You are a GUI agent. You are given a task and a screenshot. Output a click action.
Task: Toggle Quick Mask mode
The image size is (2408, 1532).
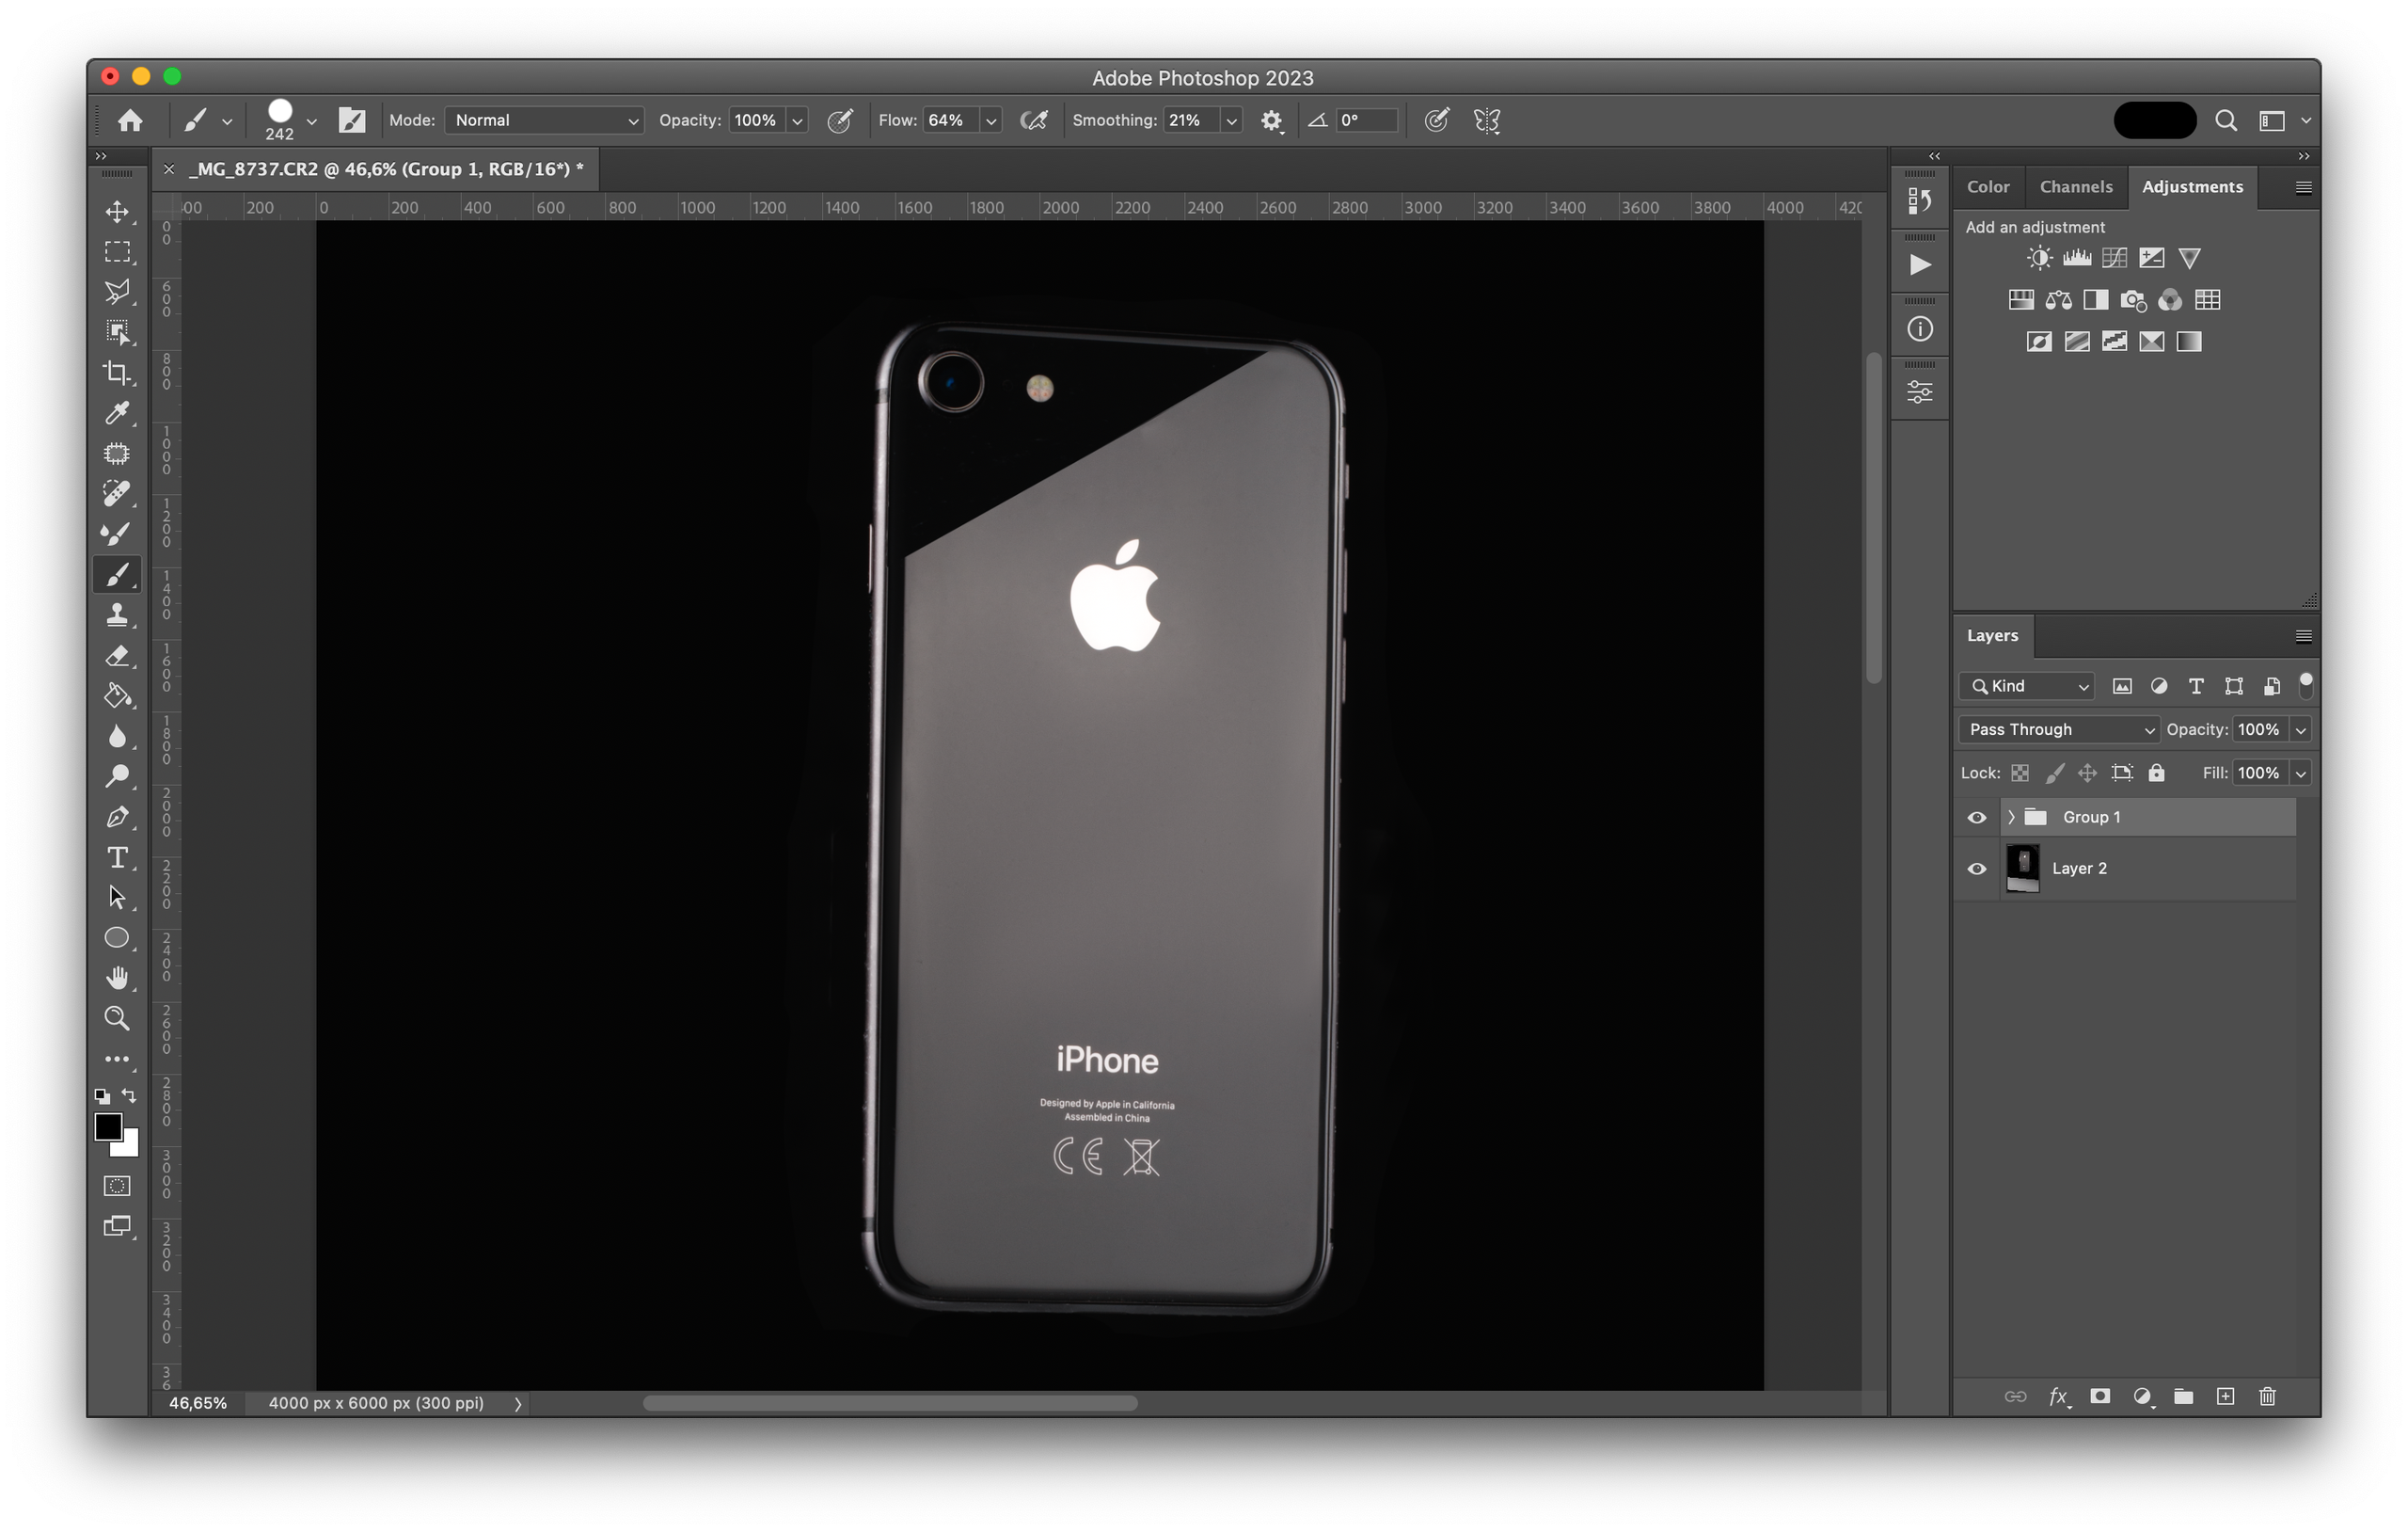tap(117, 1186)
